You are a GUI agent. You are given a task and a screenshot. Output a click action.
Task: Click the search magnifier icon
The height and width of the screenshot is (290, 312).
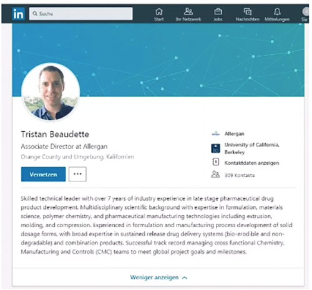35,14
